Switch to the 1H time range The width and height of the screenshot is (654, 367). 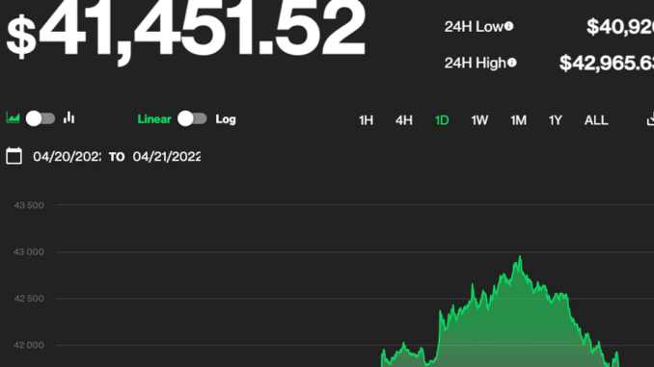pyautogui.click(x=367, y=120)
